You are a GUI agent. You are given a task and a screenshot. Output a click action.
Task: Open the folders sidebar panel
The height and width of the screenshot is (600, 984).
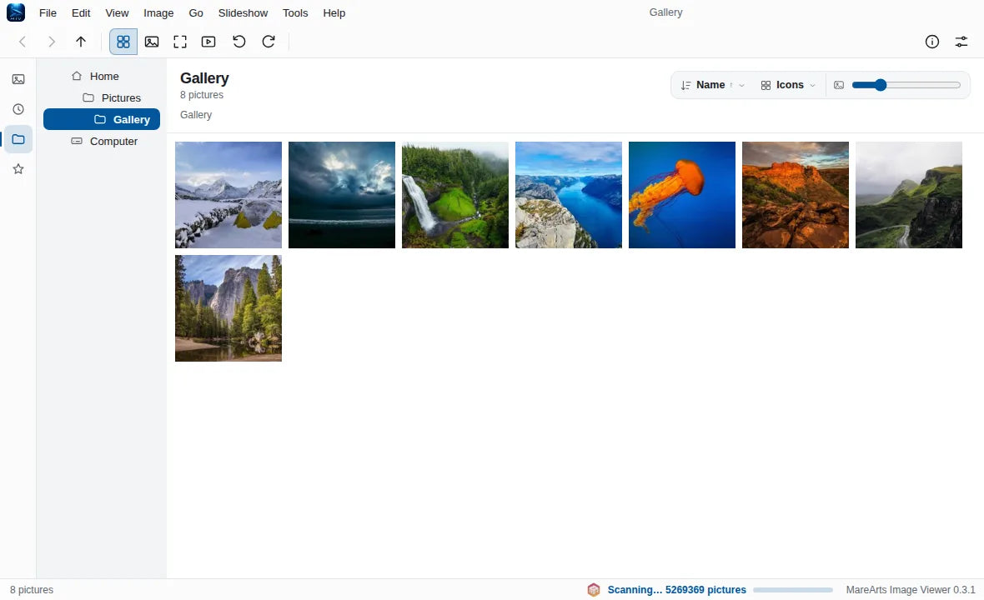click(18, 139)
